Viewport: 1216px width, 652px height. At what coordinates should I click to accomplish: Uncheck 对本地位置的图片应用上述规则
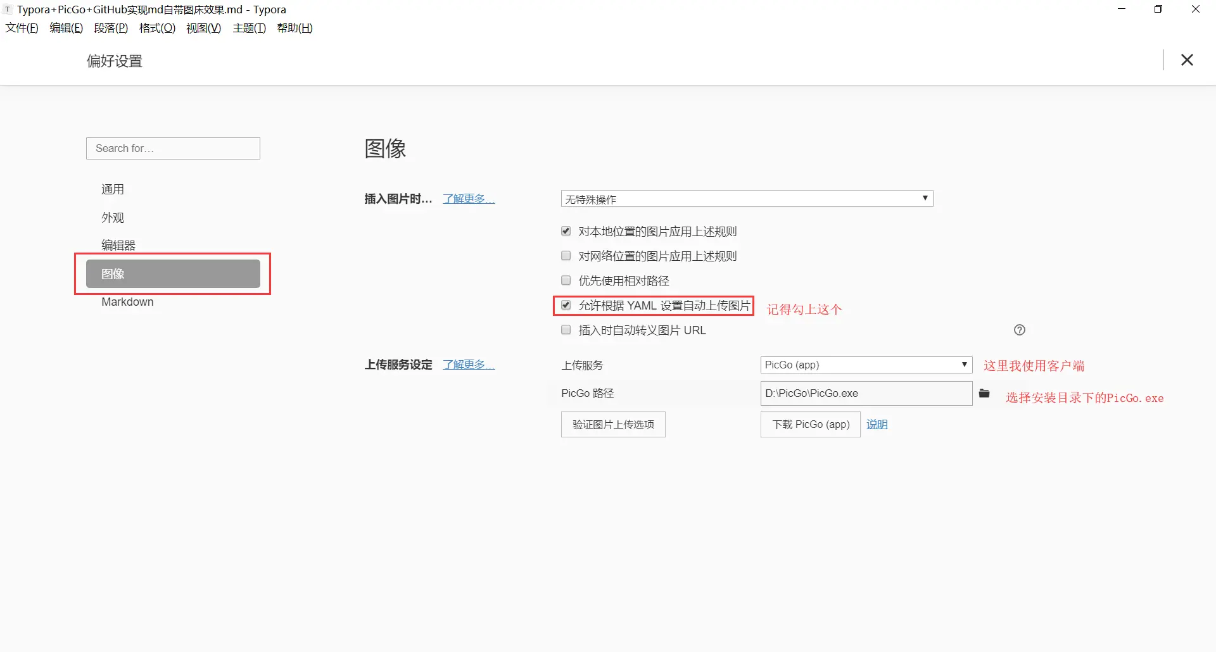tap(566, 231)
